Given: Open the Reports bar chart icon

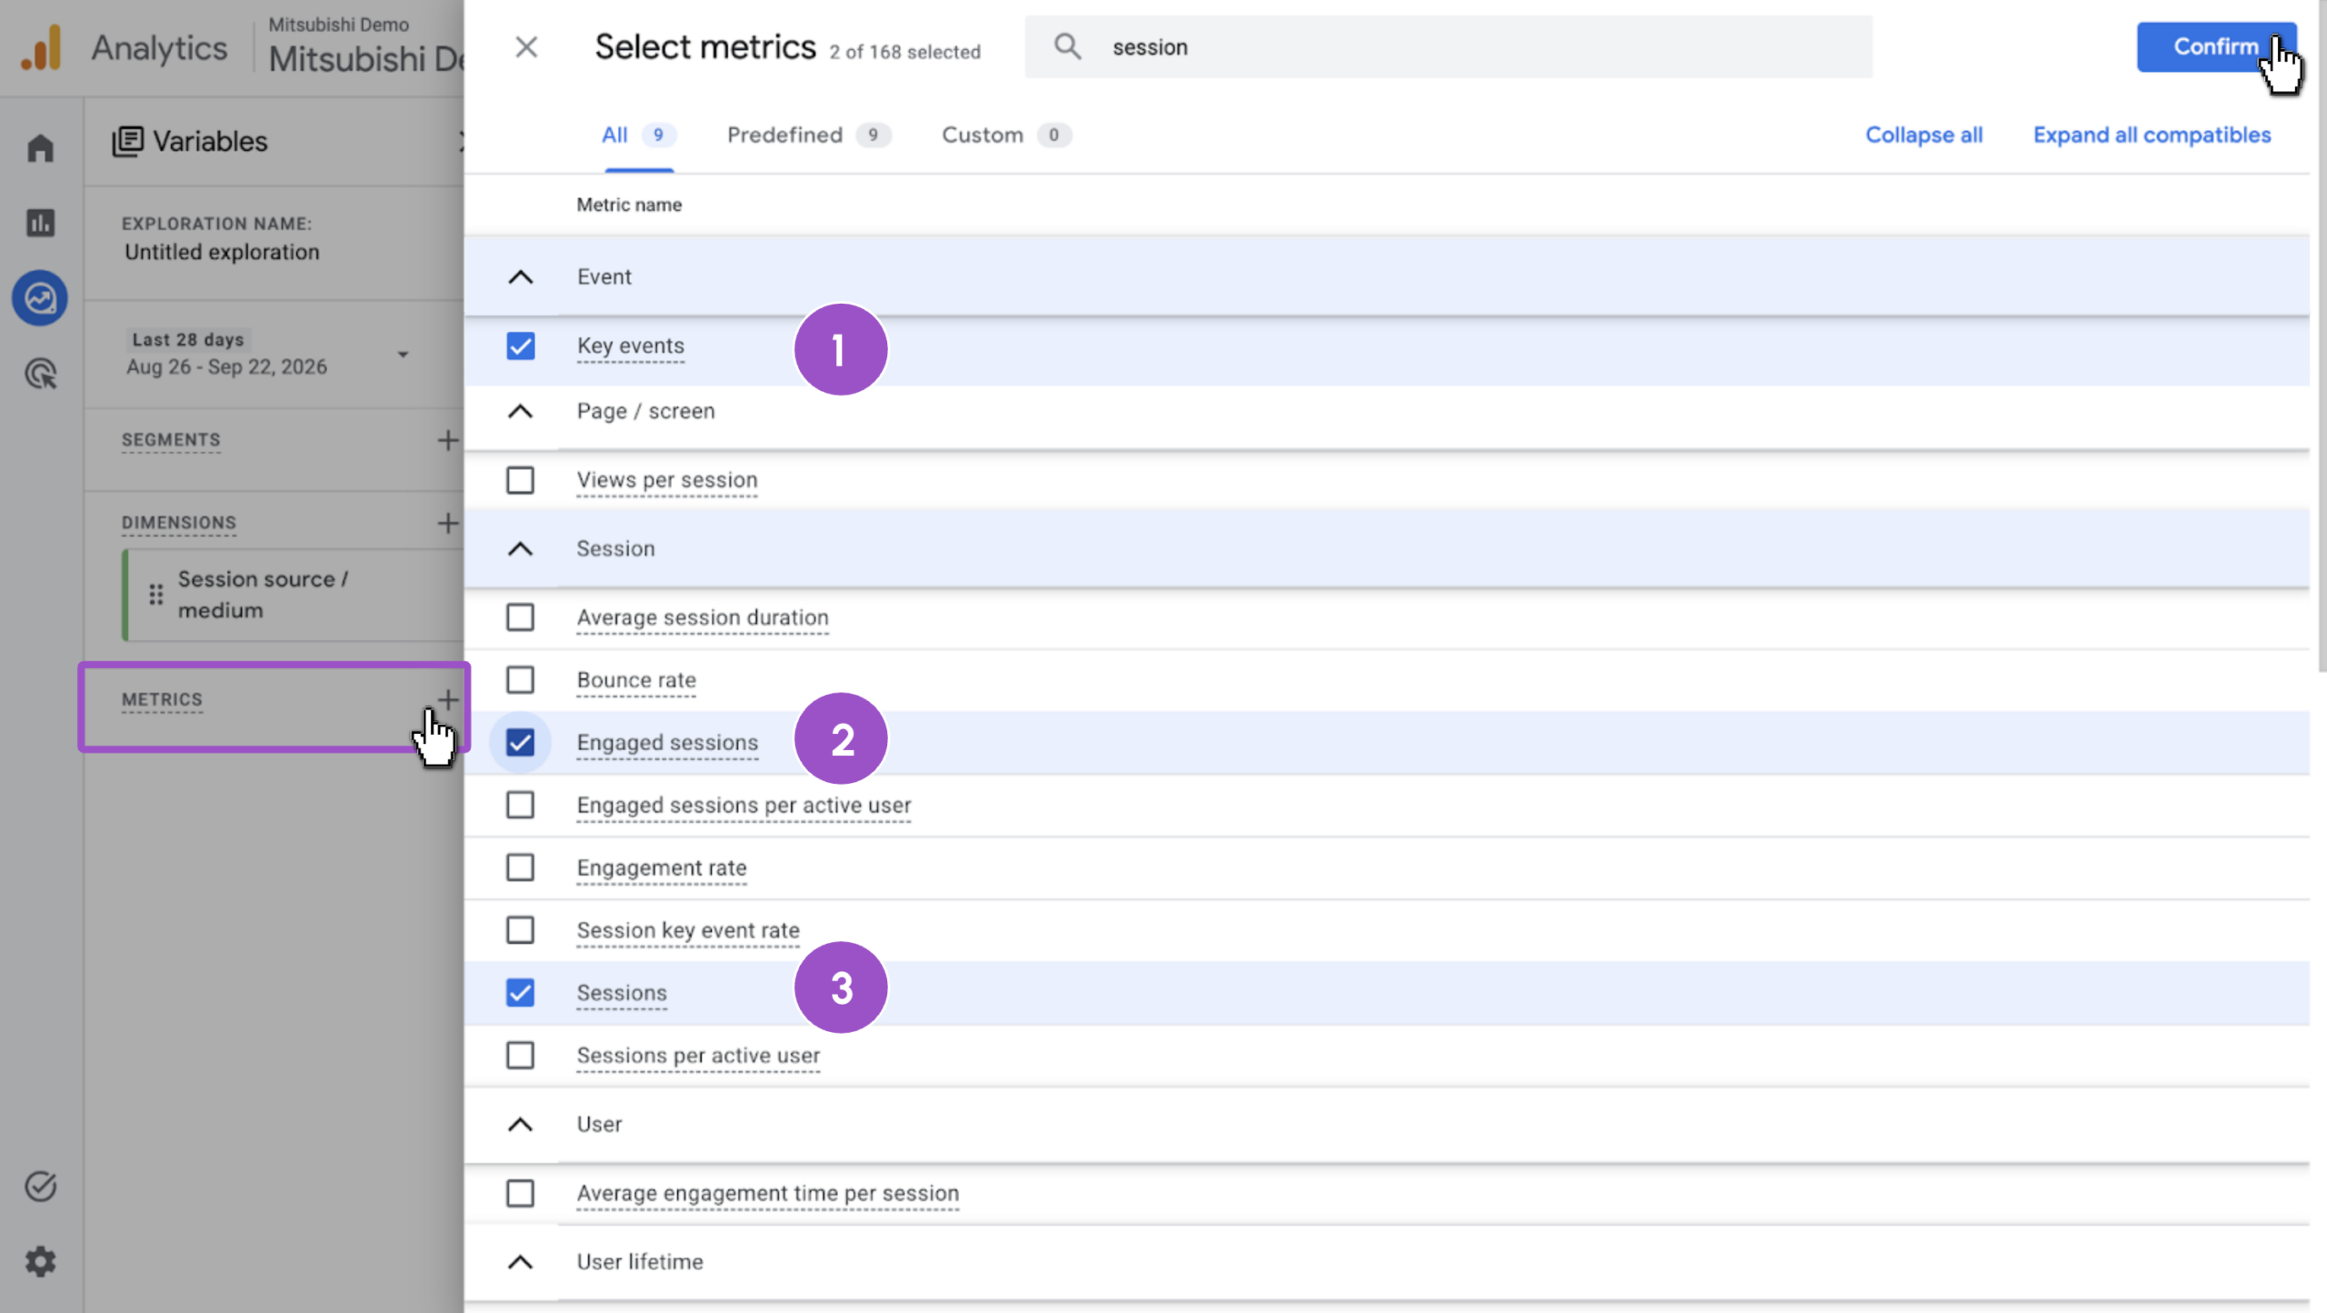Looking at the screenshot, I should (40, 223).
